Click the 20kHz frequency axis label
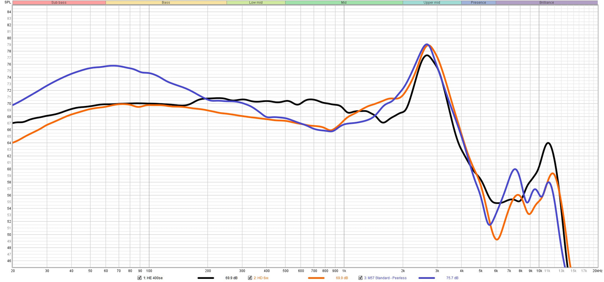 [x=597, y=271]
